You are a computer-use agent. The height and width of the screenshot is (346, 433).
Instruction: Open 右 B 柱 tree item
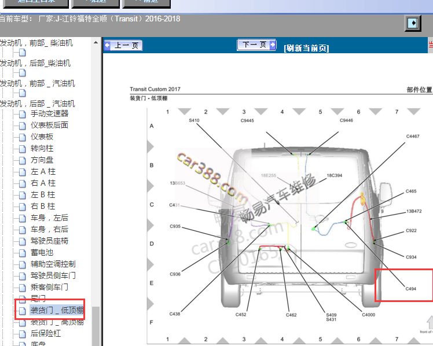tap(43, 207)
